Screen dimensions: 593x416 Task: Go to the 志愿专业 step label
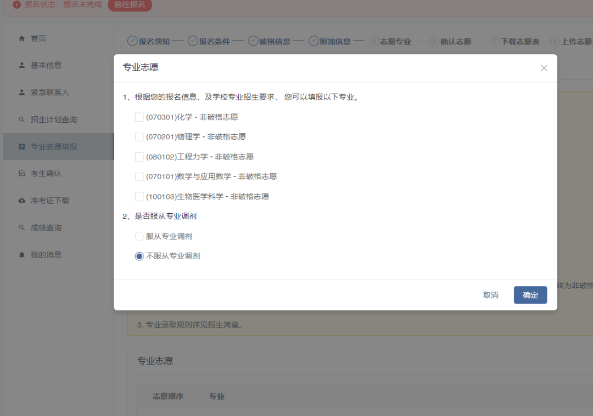coord(395,42)
